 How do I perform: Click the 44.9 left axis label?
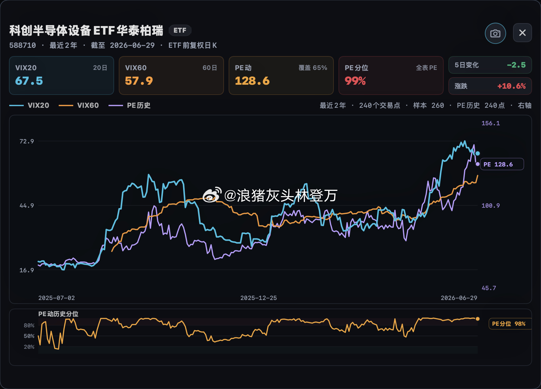click(27, 205)
